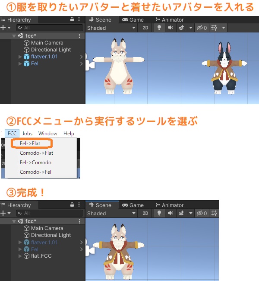
Task: Click the plus create button in top Hierarchy
Action: click(x=3, y=28)
